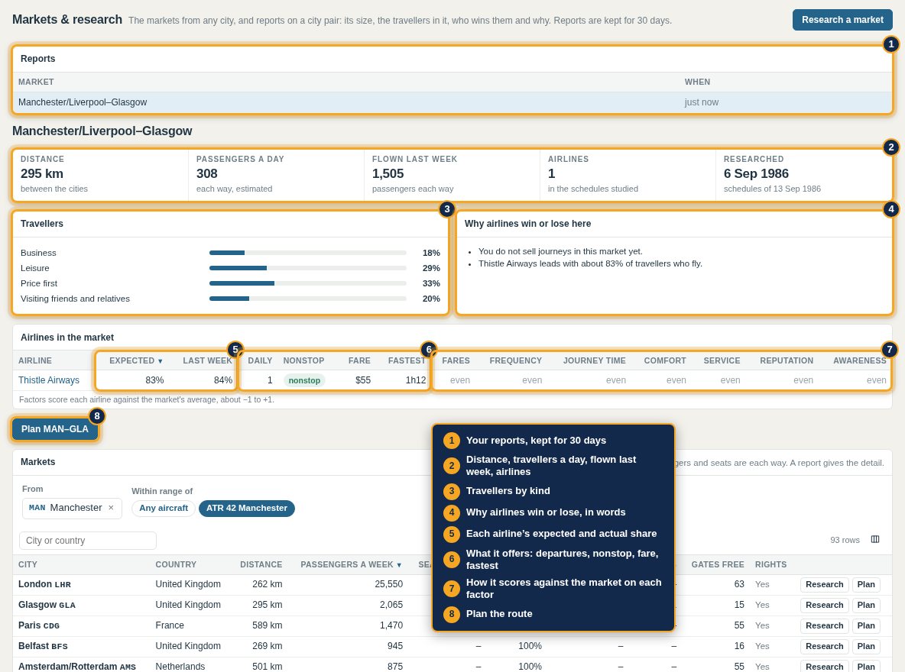Research the Paris CDG market
This screenshot has height=672, width=905.
pos(824,626)
